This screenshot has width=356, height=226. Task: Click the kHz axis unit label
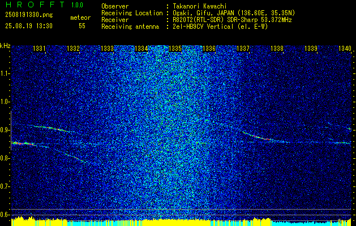pyautogui.click(x=5, y=46)
